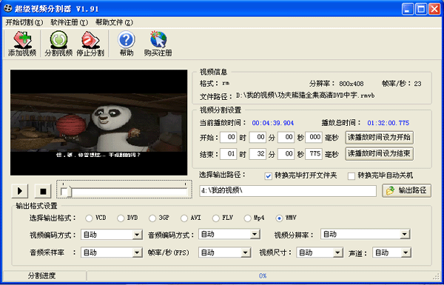Select WMV output format
The width and height of the screenshot is (444, 285).
(279, 218)
